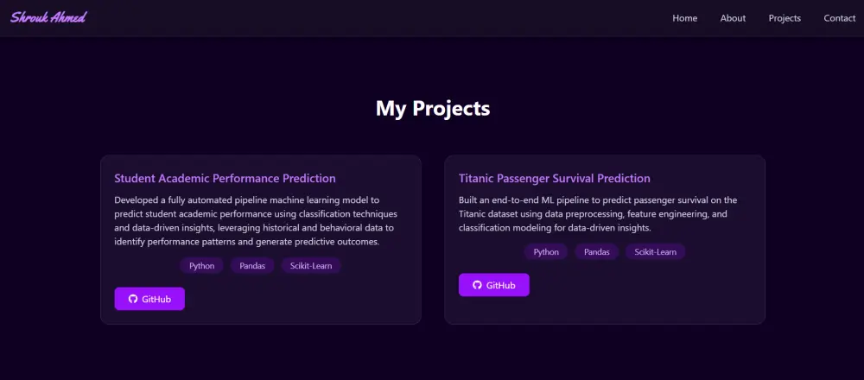Click the Titanic Passenger Survival Prediction title
Image resolution: width=864 pixels, height=380 pixels.
coord(554,179)
